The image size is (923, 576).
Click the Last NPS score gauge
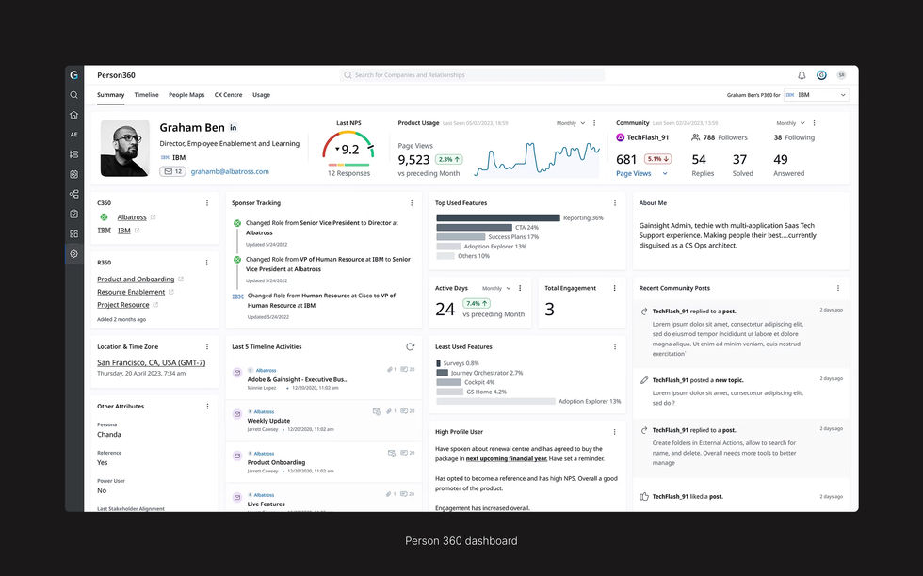tap(348, 148)
